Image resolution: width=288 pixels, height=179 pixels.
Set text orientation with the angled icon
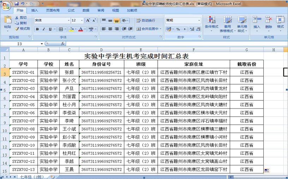pos(124,20)
